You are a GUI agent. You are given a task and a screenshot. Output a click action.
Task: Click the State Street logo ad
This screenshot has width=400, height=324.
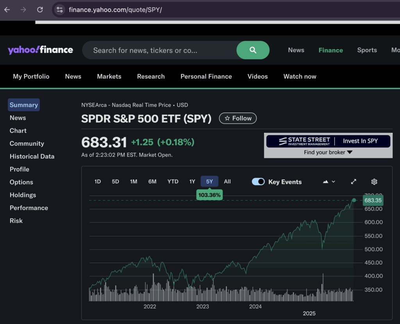pyautogui.click(x=305, y=141)
